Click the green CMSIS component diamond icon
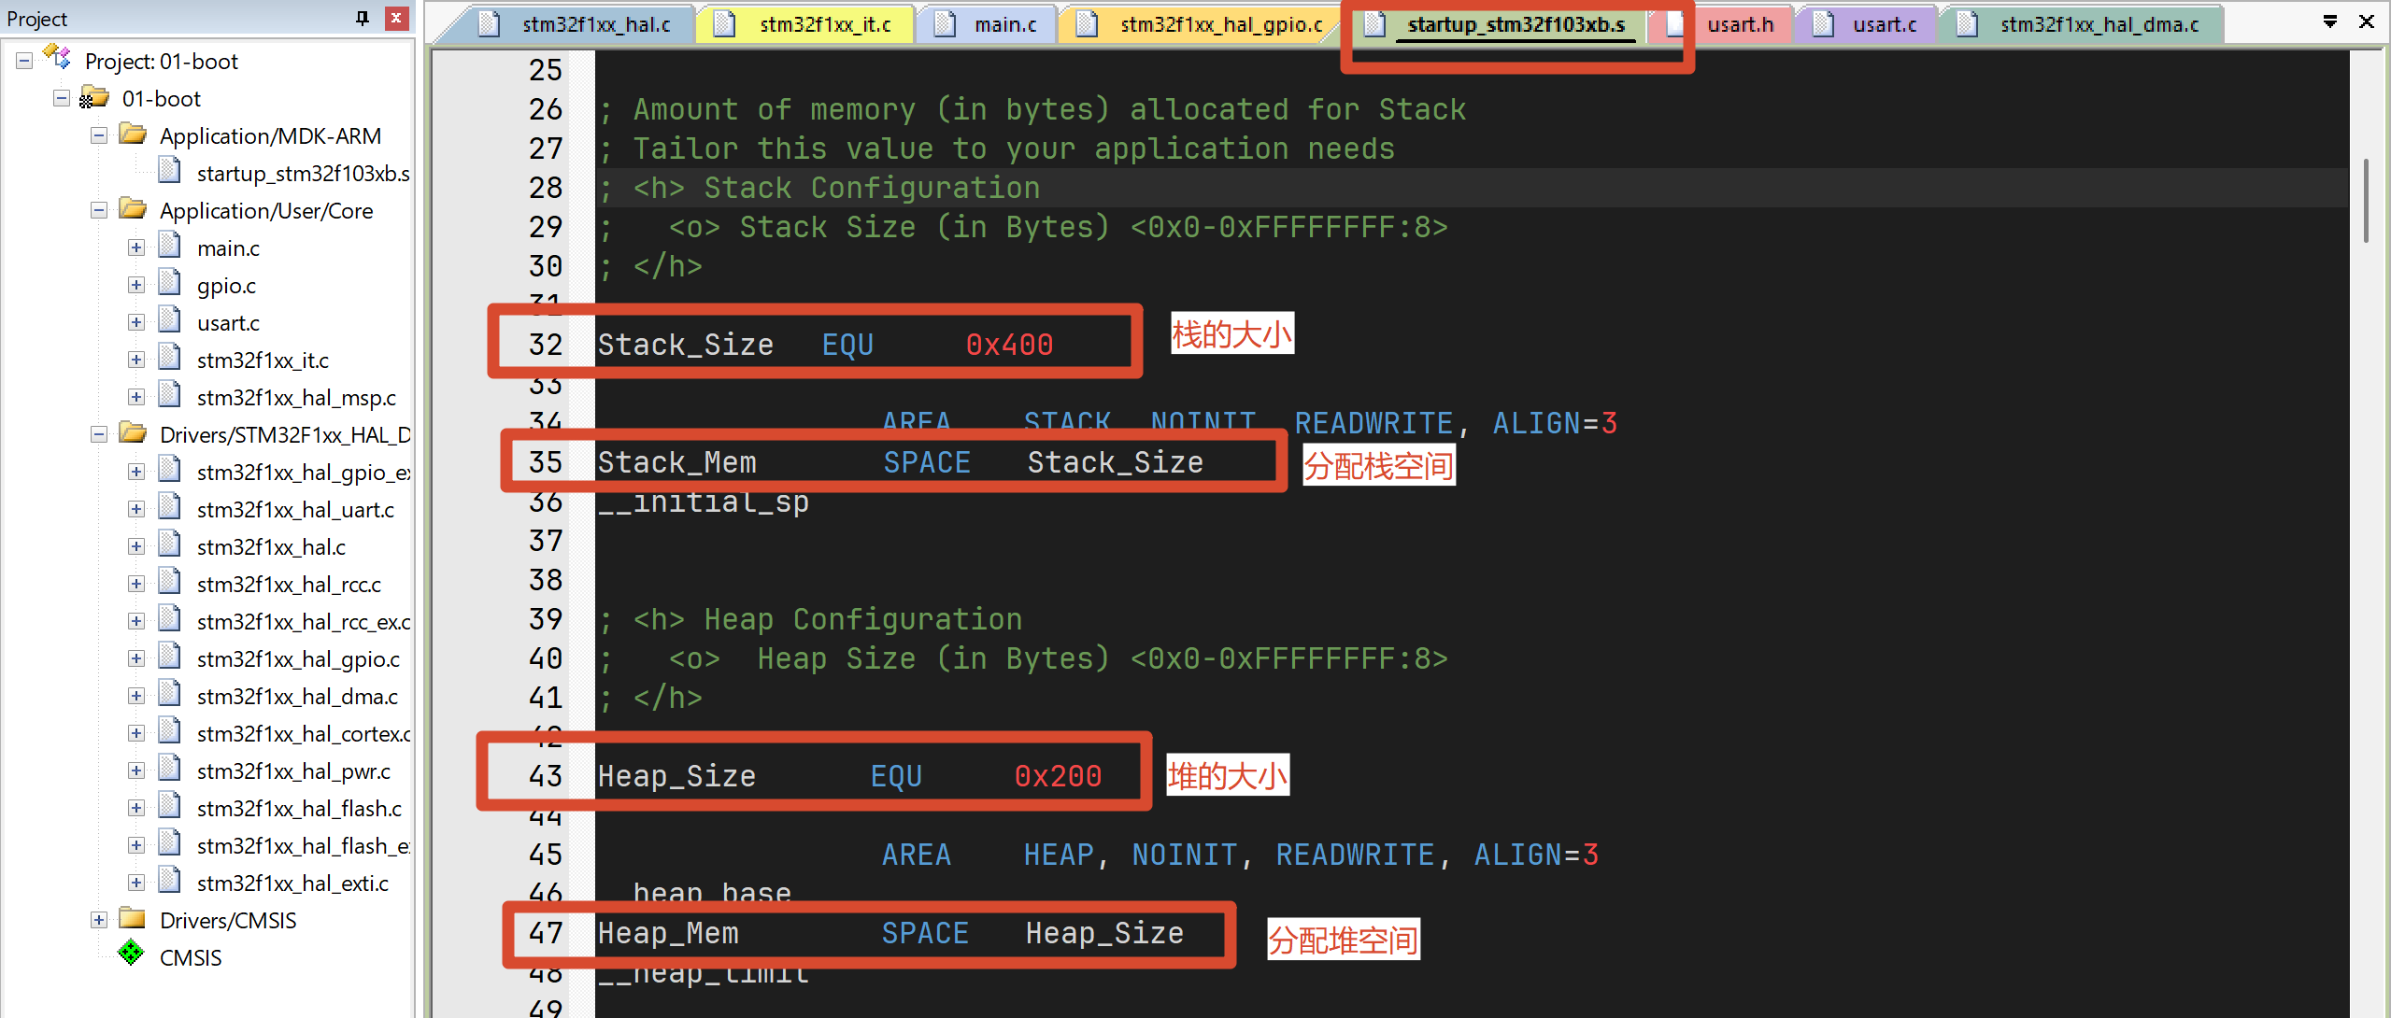This screenshot has width=2391, height=1018. 131,954
